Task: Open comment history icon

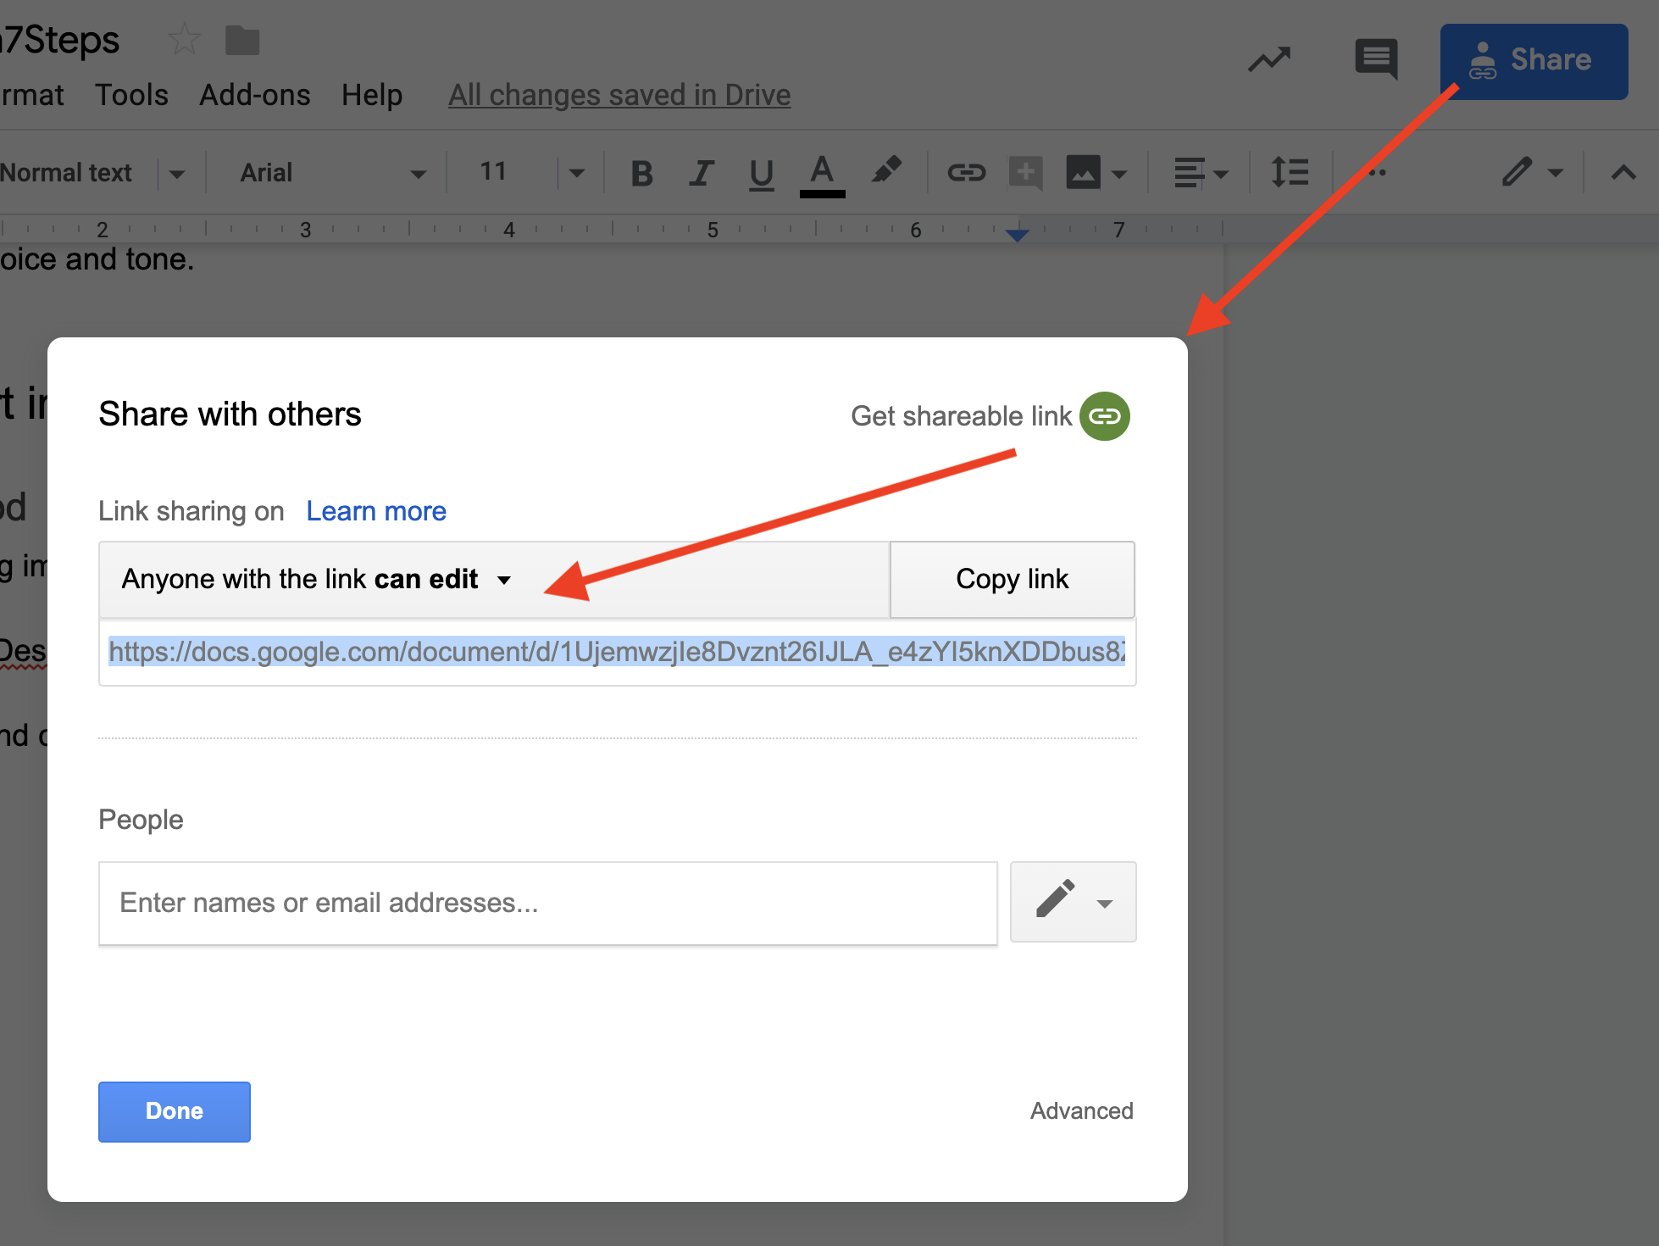Action: pyautogui.click(x=1376, y=59)
